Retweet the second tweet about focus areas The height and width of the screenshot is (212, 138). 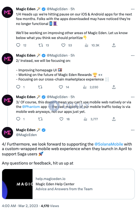point(40,87)
